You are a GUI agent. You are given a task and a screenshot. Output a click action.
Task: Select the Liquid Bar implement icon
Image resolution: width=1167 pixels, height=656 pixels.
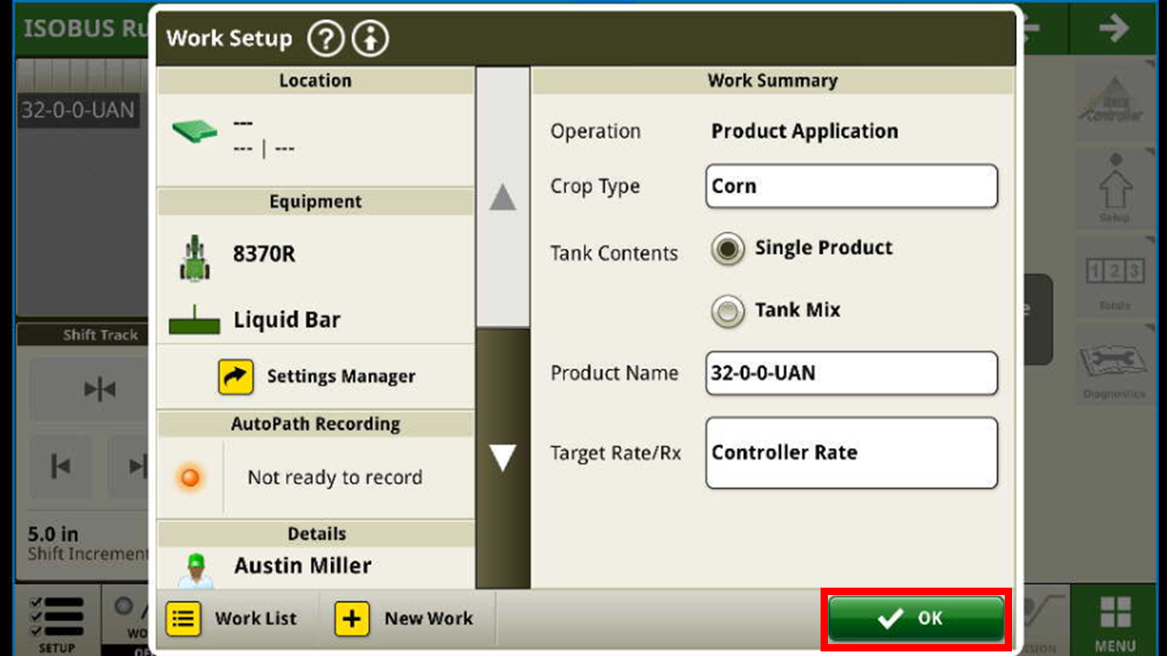coord(194,321)
